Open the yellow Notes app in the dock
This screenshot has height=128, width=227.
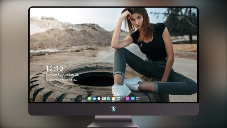[x=113, y=99]
